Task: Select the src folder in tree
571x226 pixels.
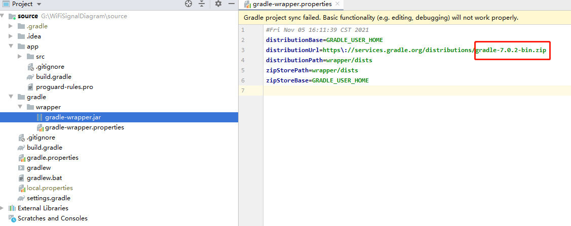Action: point(40,57)
